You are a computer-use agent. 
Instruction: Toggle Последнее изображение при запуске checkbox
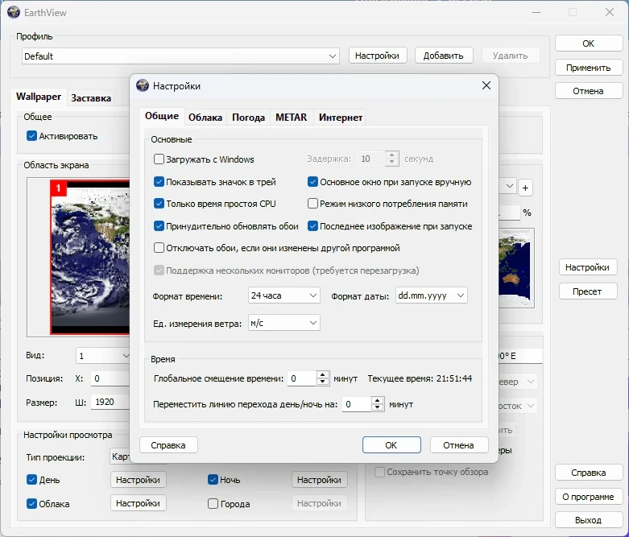[x=312, y=226]
